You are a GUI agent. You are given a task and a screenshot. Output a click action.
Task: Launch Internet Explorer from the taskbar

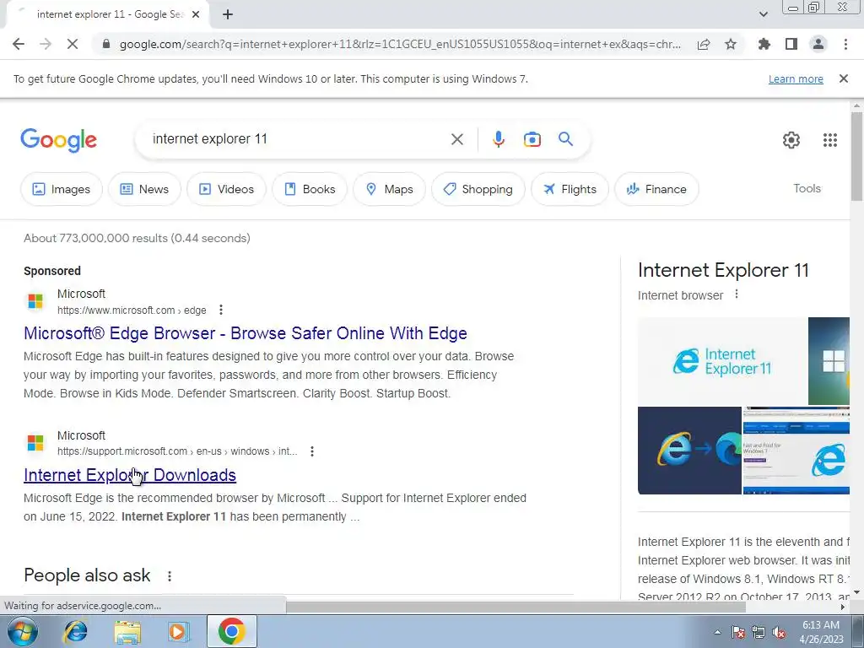coord(75,631)
